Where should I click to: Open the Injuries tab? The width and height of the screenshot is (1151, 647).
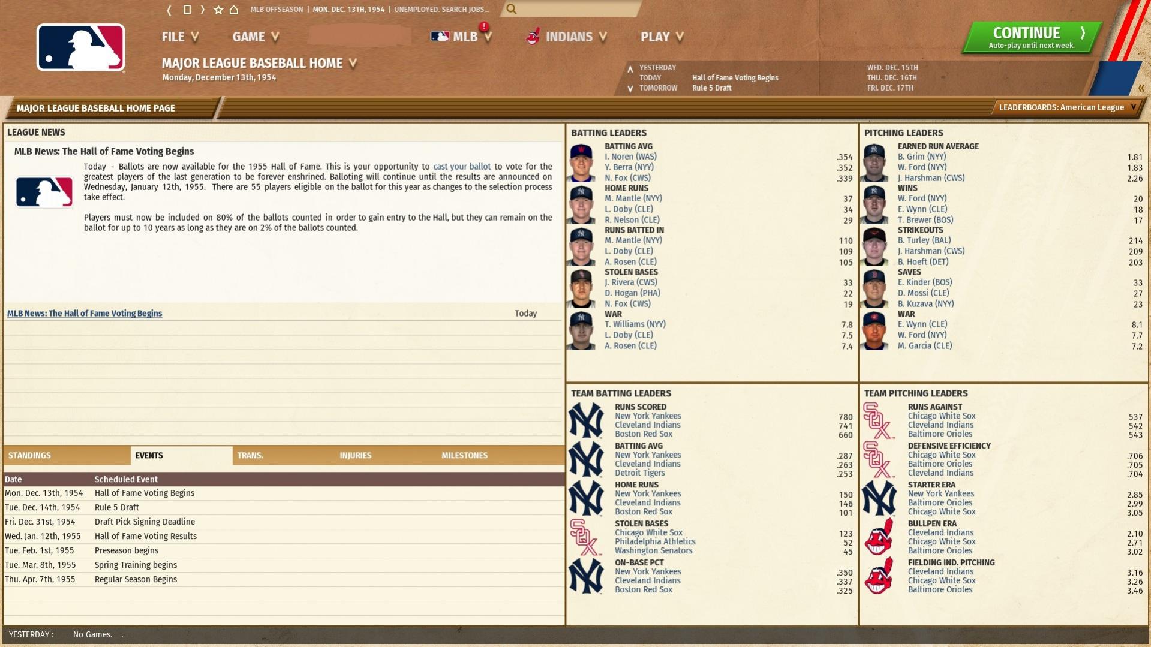(386, 456)
